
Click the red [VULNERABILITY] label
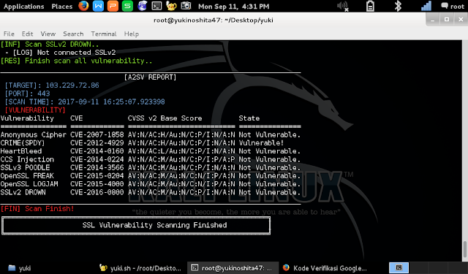(x=35, y=110)
